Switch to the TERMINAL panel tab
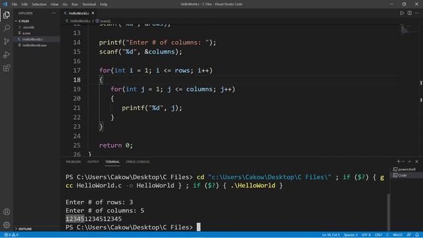The height and width of the screenshot is (238, 423). click(x=112, y=161)
